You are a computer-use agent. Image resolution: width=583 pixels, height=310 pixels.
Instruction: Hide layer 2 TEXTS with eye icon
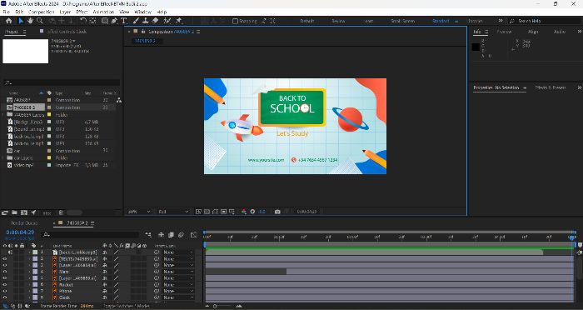(5, 259)
